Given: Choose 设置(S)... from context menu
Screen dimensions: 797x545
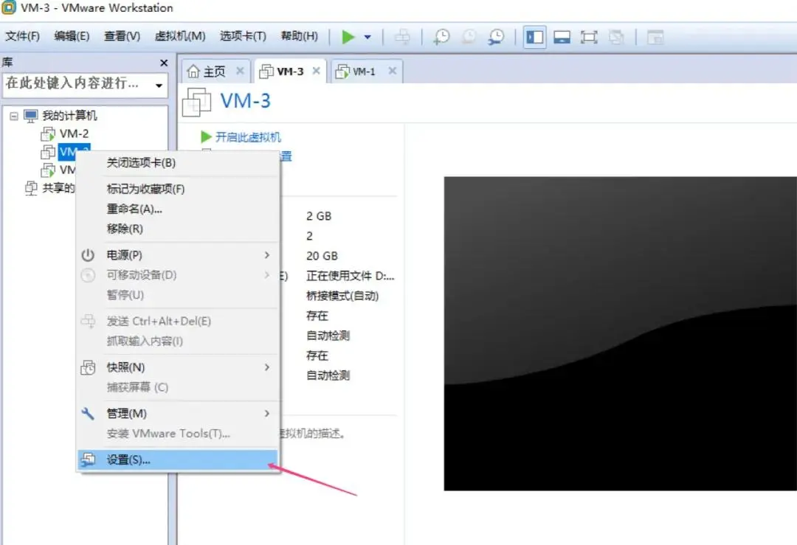Looking at the screenshot, I should (x=178, y=459).
